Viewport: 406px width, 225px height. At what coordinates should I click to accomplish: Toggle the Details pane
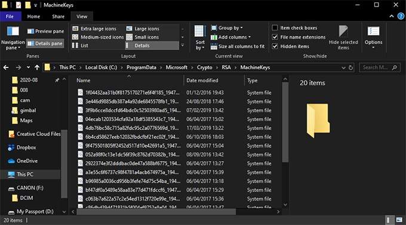pos(45,44)
